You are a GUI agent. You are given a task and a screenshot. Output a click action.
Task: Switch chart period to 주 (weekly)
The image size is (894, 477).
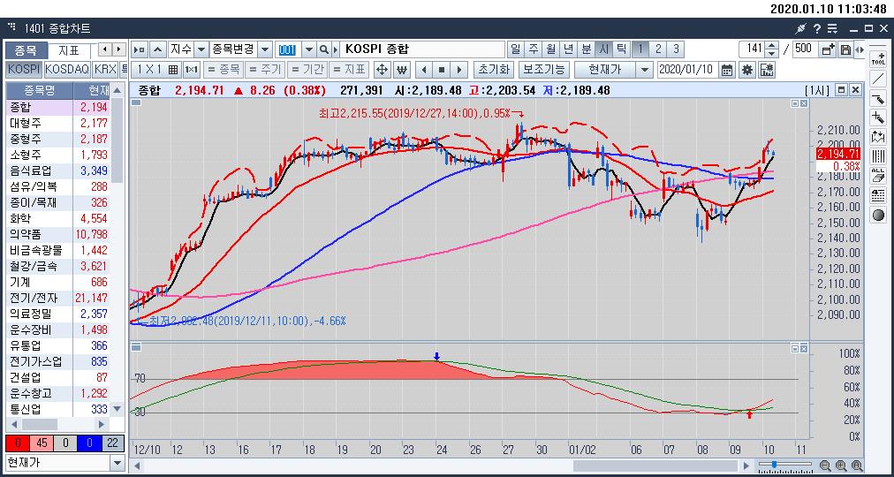coord(533,49)
